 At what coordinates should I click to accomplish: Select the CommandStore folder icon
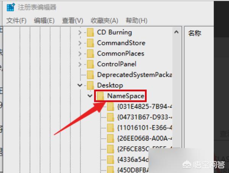(90, 43)
